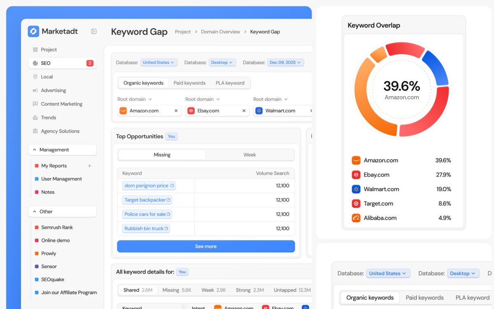This screenshot has width=494, height=309.
Task: Open Desktop device dropdown
Action: click(222, 63)
